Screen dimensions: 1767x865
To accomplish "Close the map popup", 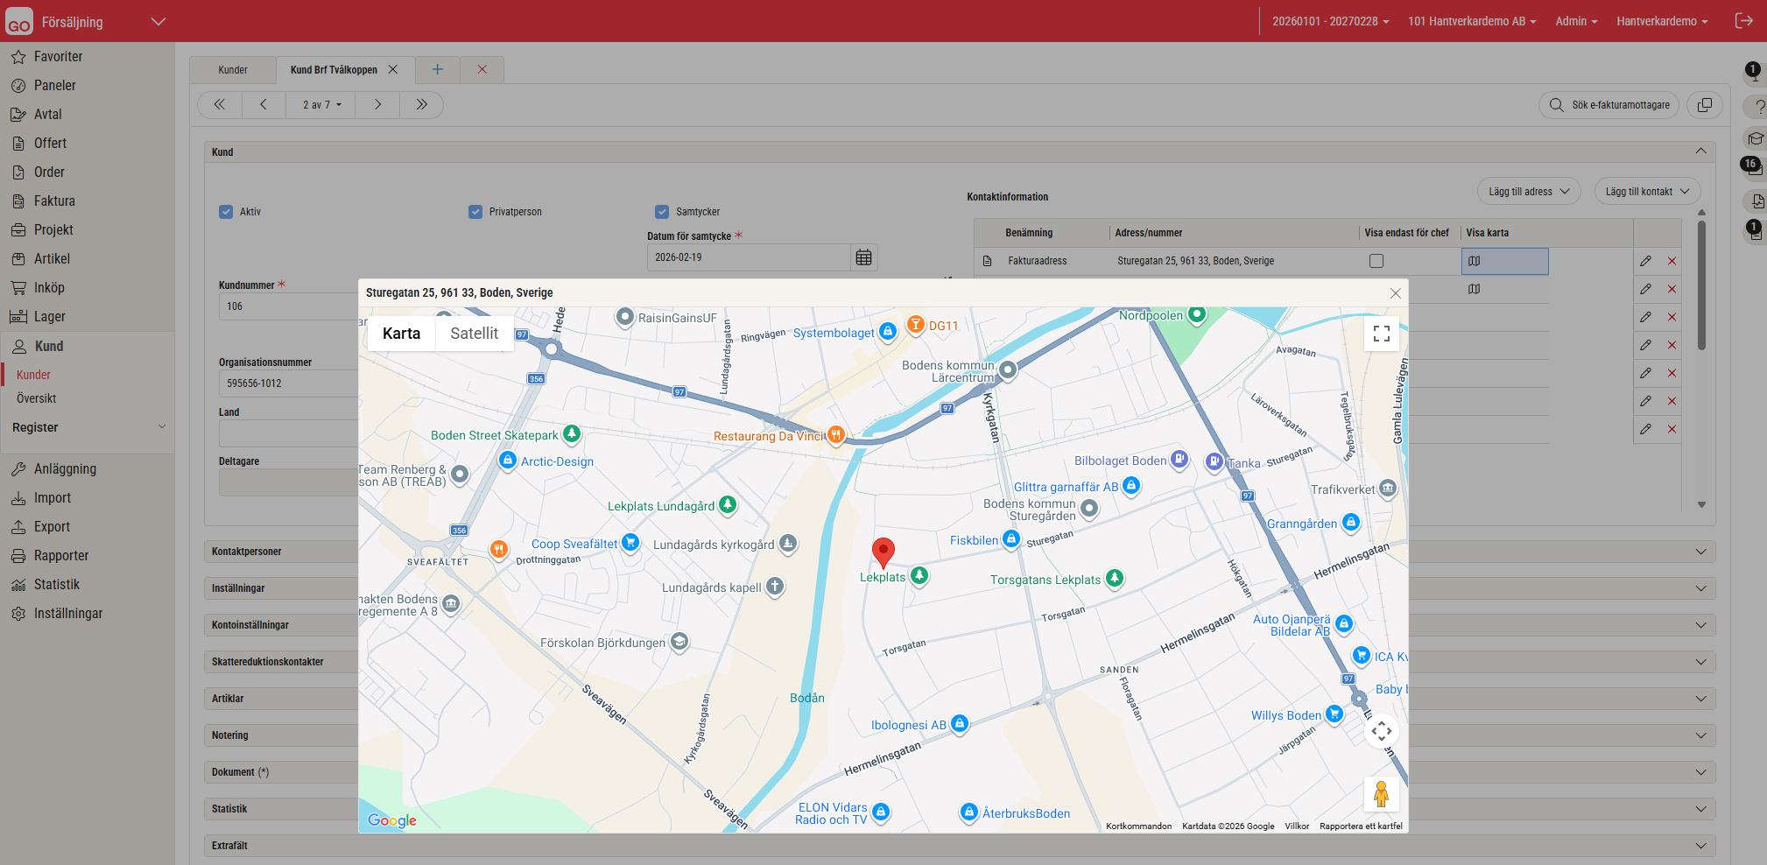I will pos(1396,293).
